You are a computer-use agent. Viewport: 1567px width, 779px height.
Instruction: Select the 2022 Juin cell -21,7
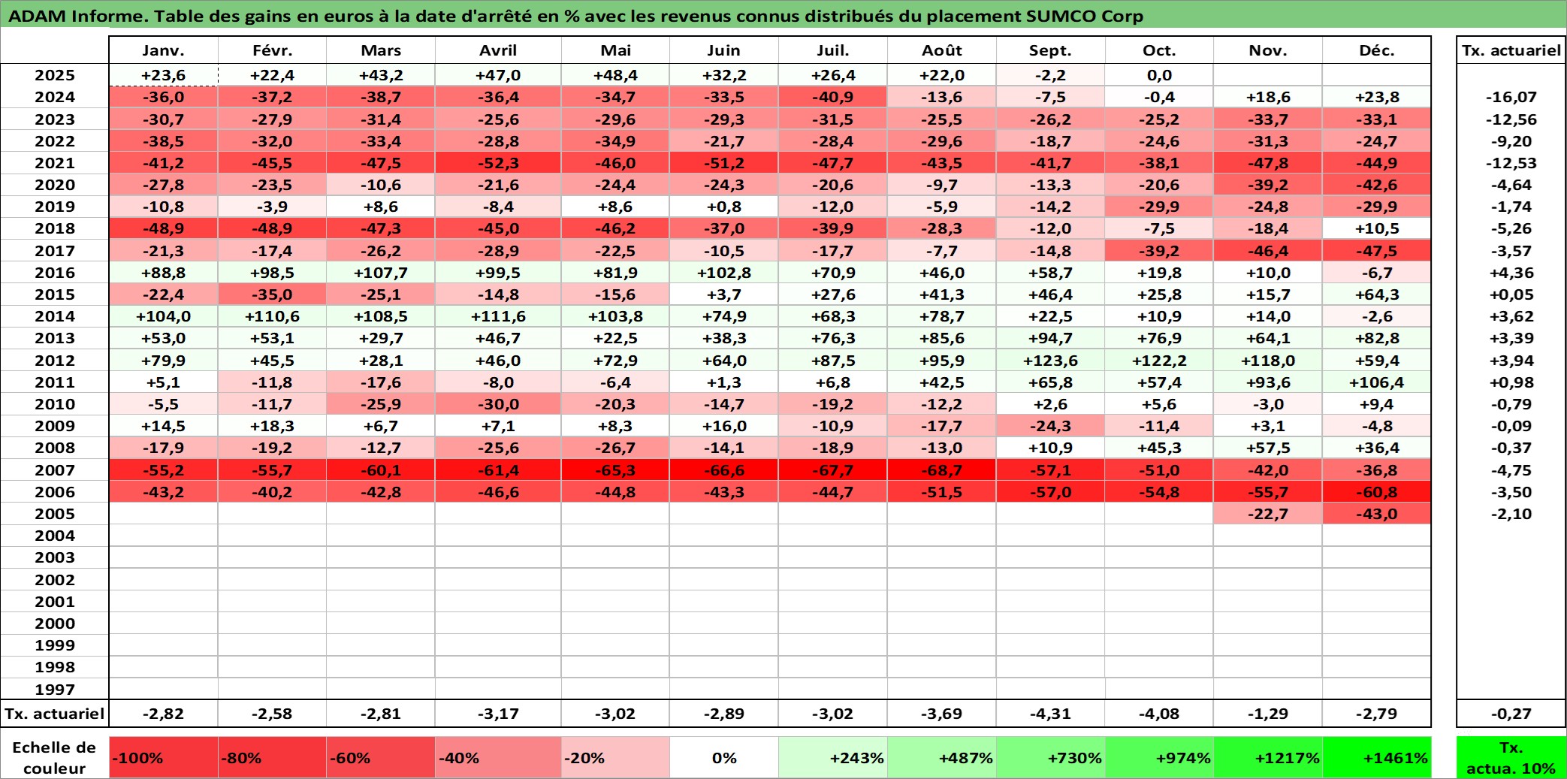pyautogui.click(x=724, y=141)
